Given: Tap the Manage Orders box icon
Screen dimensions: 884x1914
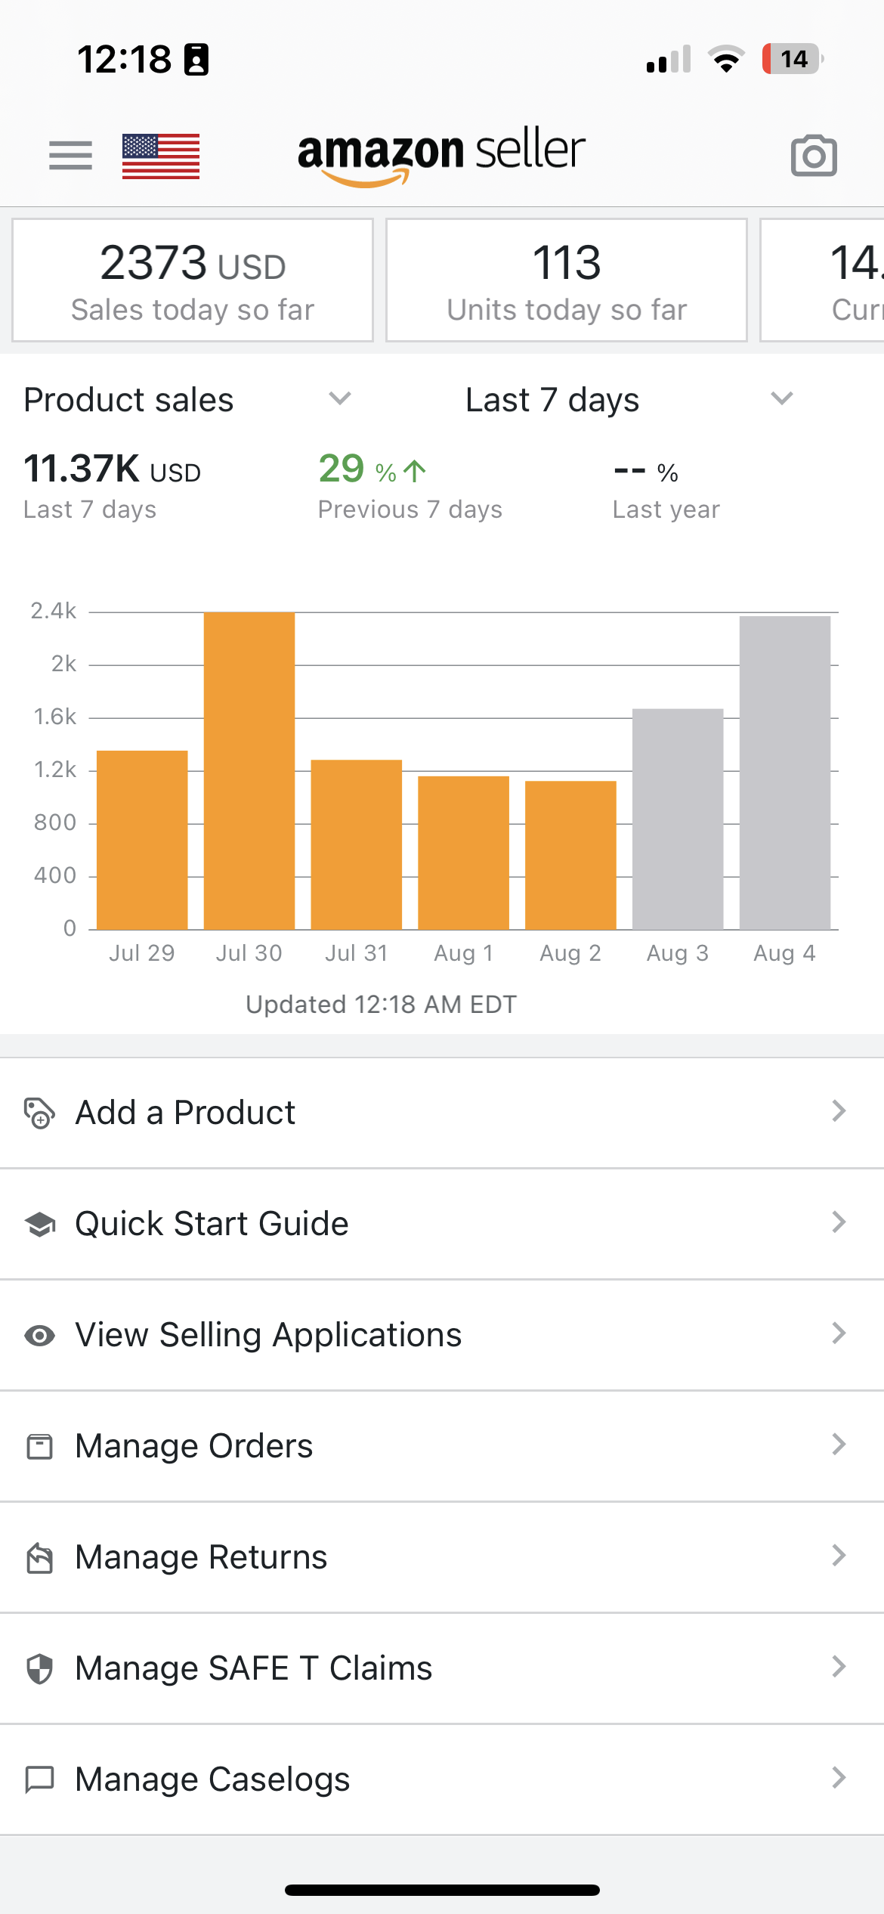Looking at the screenshot, I should tap(39, 1447).
